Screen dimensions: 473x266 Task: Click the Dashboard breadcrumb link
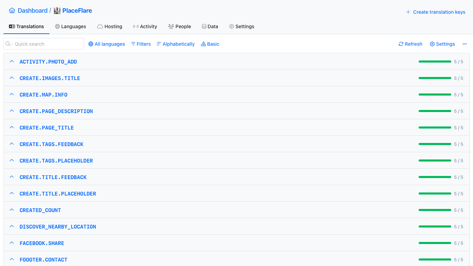click(x=33, y=11)
